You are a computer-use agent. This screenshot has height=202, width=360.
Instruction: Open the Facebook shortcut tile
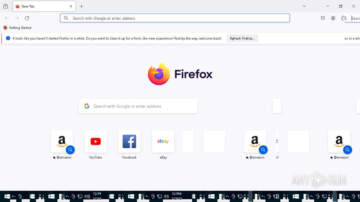coord(129,141)
